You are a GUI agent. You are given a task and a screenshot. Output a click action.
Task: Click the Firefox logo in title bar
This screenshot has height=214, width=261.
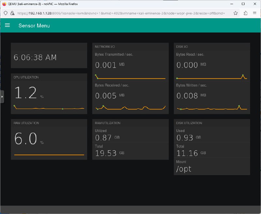point(4,4)
